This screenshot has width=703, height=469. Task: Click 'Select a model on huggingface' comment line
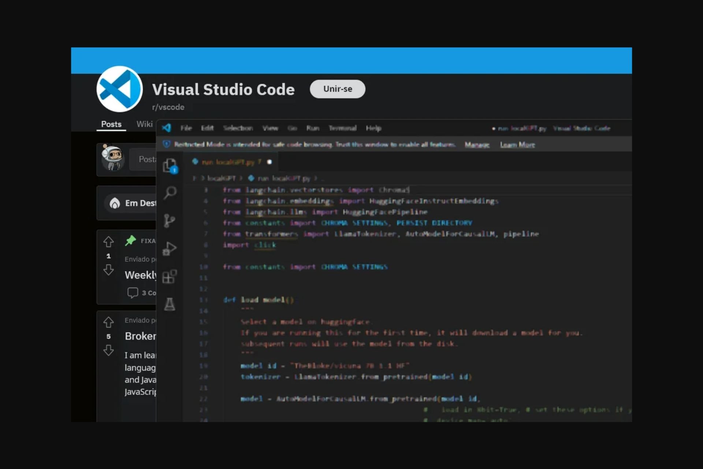(x=306, y=322)
